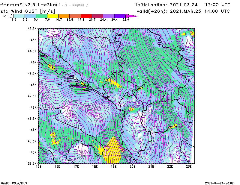Image resolution: width=240 pixels, height=185 pixels.
Task: Click the grey '( . x . degree )' text
Action: point(73,5)
